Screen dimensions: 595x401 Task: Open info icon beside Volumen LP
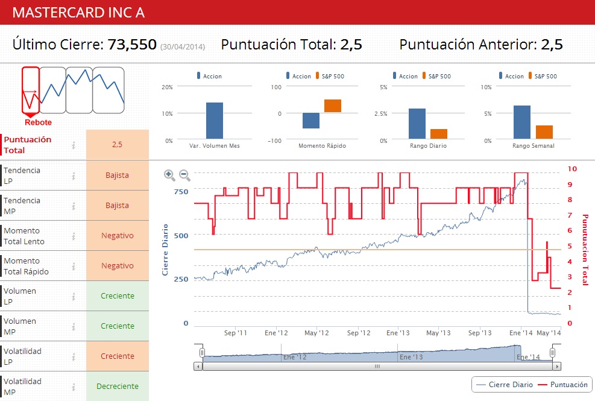pos(74,296)
